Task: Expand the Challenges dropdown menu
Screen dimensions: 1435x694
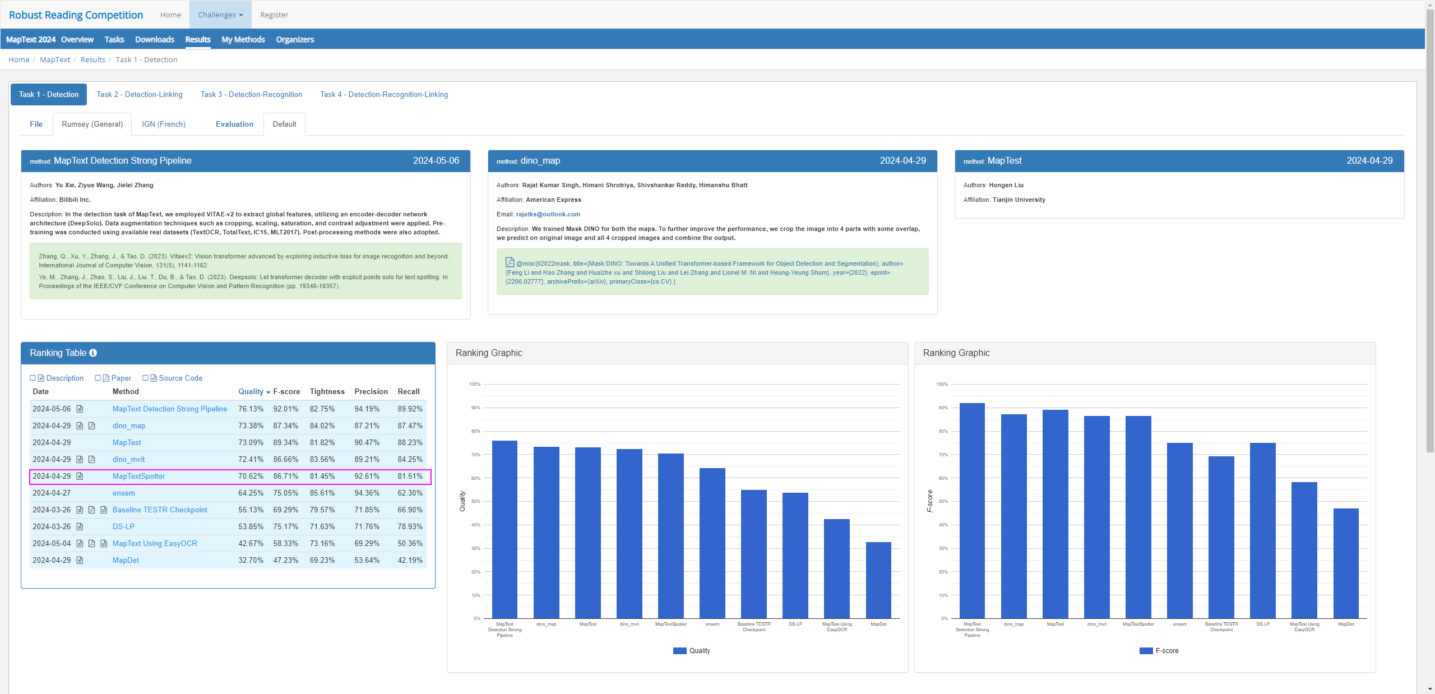Action: point(220,15)
